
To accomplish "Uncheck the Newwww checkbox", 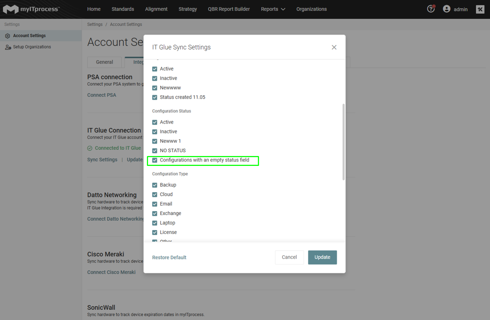I will [x=155, y=88].
